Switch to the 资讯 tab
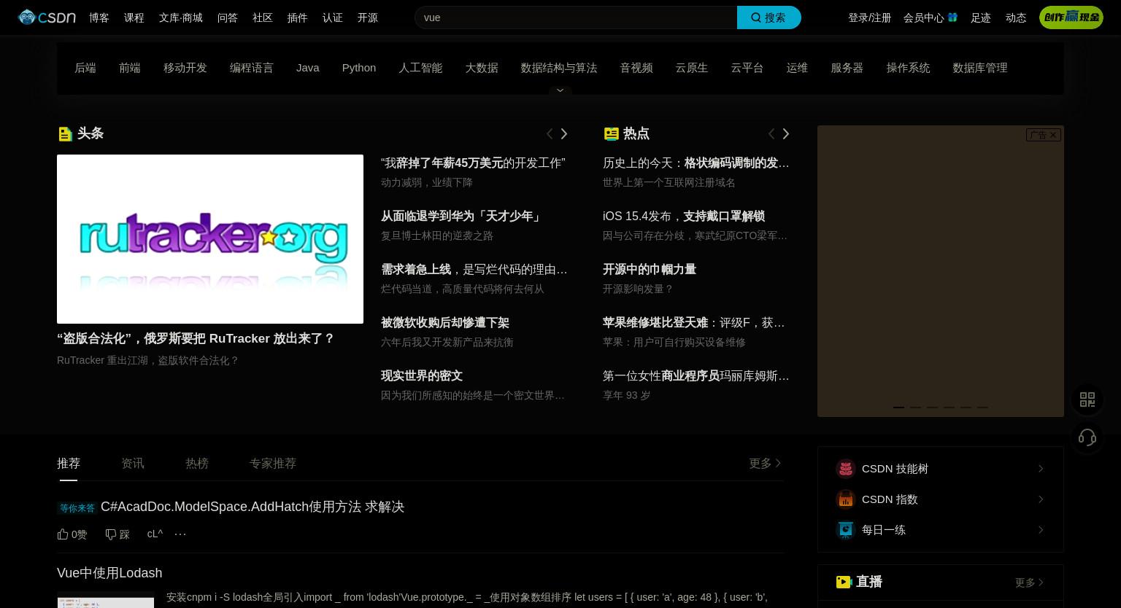Image resolution: width=1121 pixels, height=608 pixels. pyautogui.click(x=133, y=463)
